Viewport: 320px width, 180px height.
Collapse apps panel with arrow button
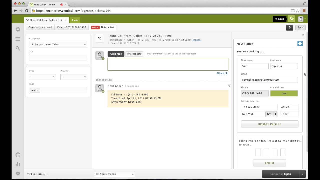(289, 27)
